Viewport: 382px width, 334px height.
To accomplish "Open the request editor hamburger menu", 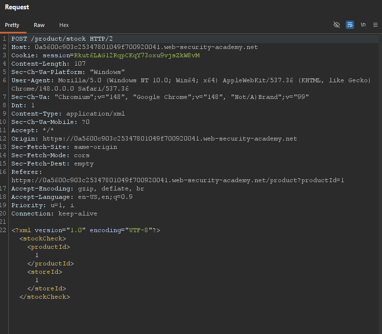I will 375,25.
